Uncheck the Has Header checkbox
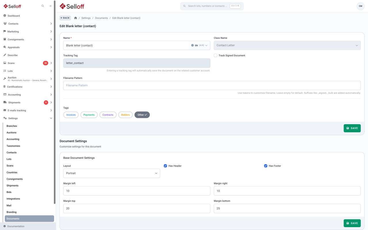Viewport: 368px width, 230px height. [x=165, y=166]
